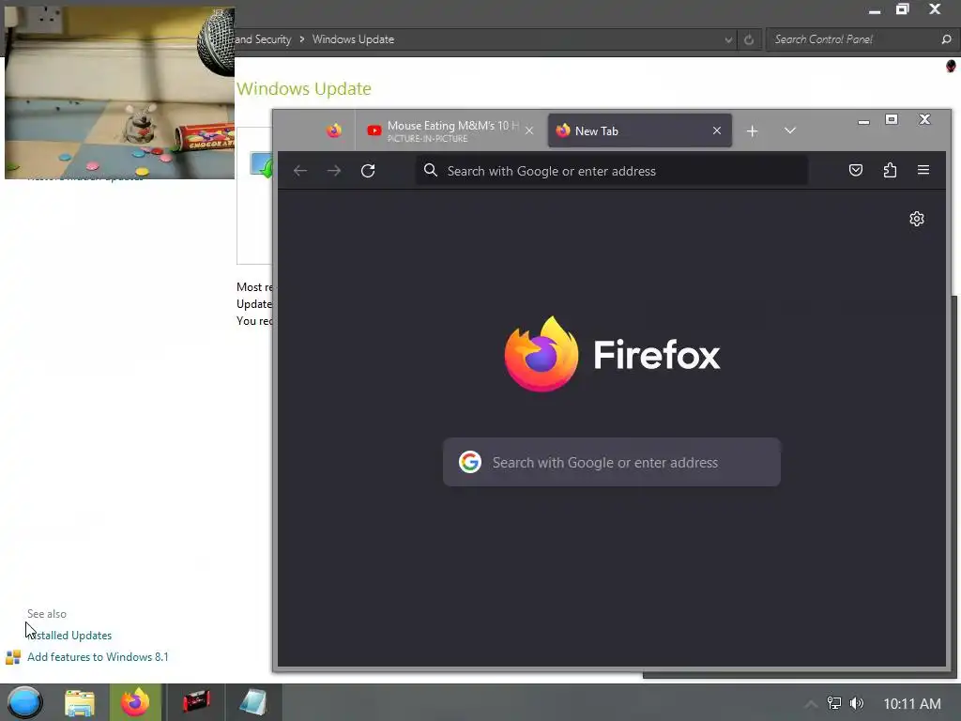Screen dimensions: 961x721
Task: Minimize the Firefox window
Action: pyautogui.click(x=863, y=121)
